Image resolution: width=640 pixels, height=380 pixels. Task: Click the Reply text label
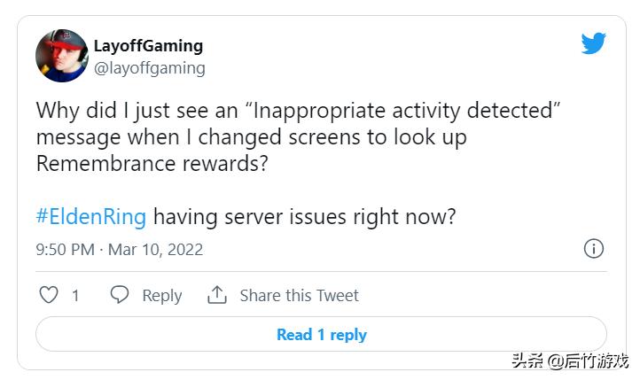pyautogui.click(x=162, y=296)
